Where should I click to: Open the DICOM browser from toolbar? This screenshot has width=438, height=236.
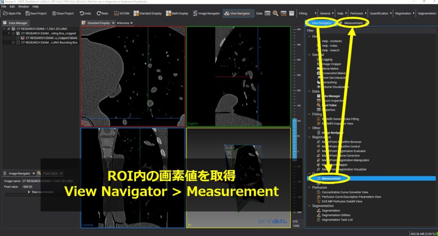(122, 13)
